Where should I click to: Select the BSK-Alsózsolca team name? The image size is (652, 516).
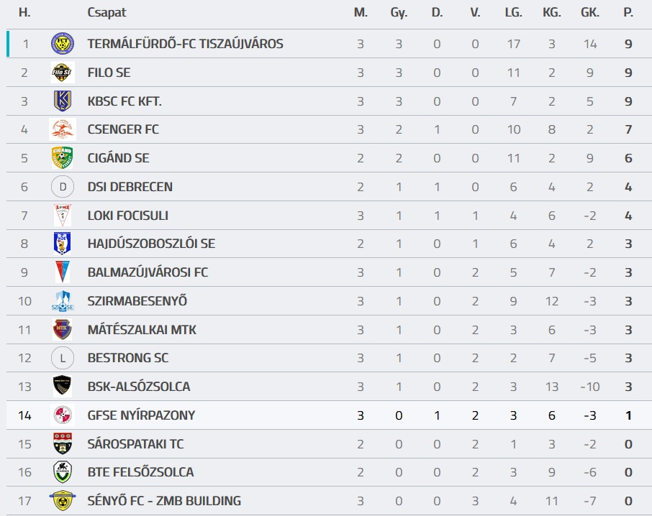tap(138, 387)
